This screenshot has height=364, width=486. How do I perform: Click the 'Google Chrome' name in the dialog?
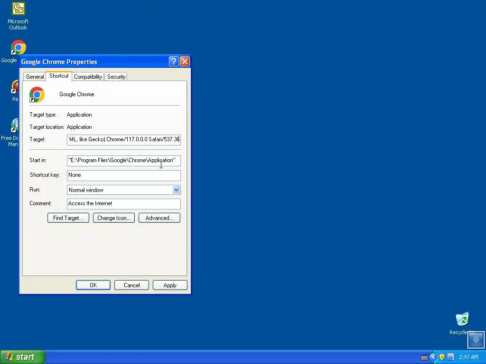pyautogui.click(x=77, y=94)
